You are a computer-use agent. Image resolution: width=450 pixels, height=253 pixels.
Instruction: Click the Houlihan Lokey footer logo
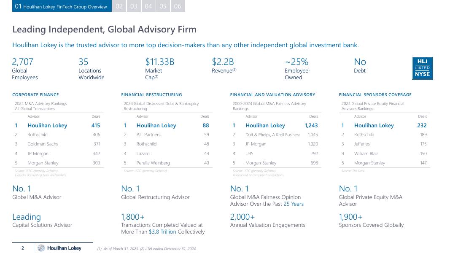pos(59,248)
